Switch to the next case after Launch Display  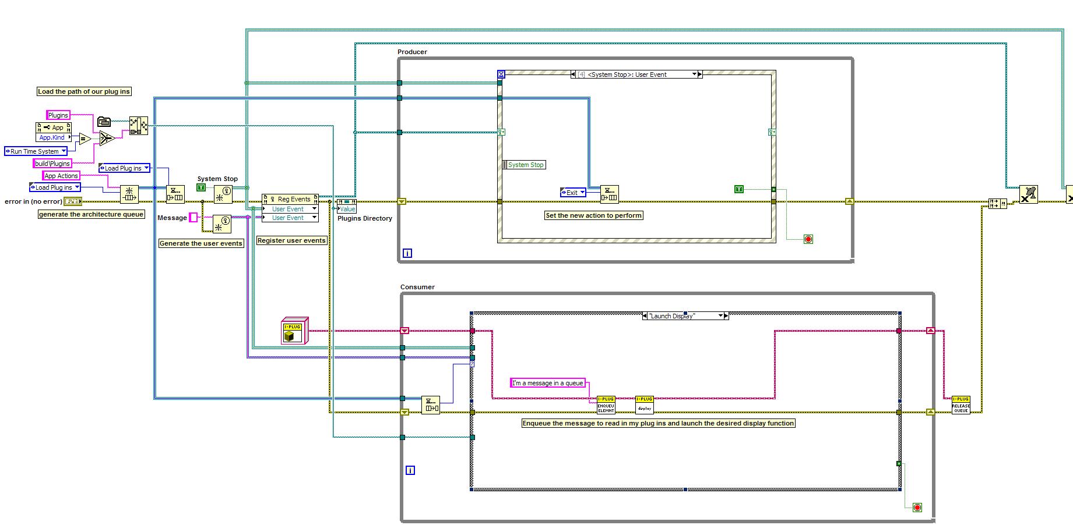pyautogui.click(x=726, y=316)
